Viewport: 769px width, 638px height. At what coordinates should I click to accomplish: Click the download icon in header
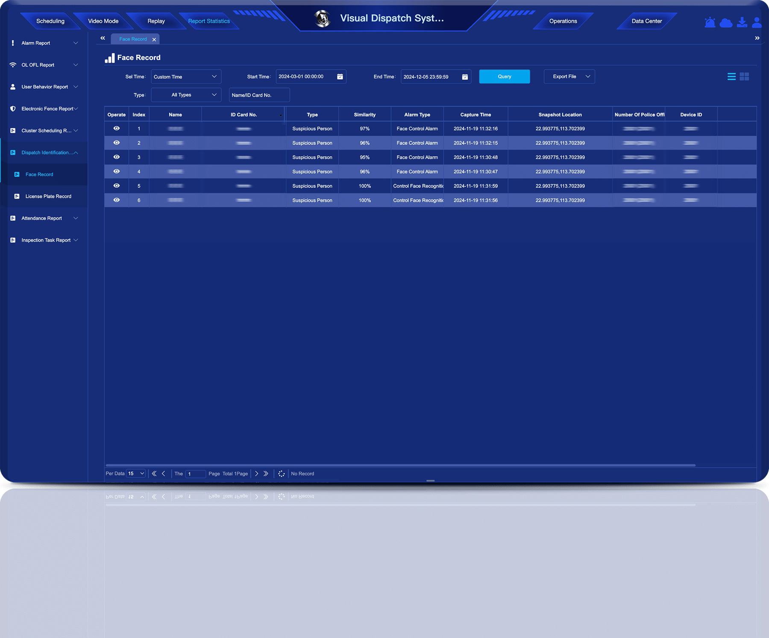(742, 22)
